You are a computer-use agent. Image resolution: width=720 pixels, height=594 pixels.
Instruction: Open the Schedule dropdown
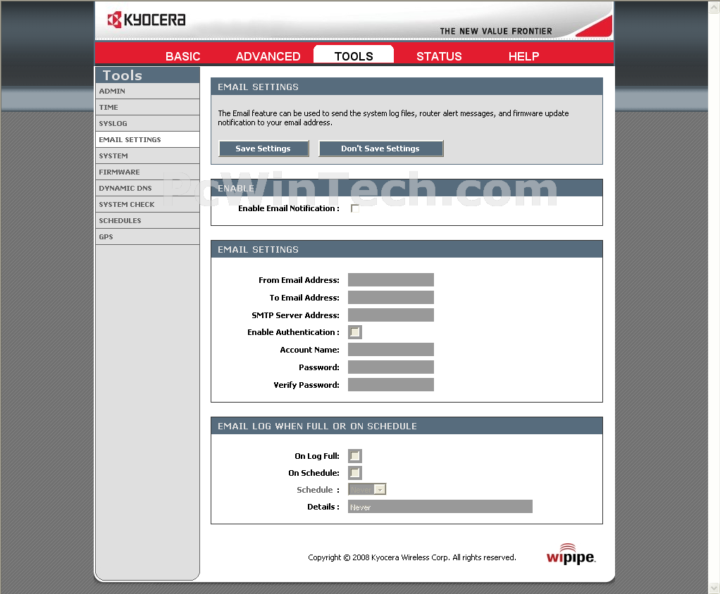coord(367,489)
